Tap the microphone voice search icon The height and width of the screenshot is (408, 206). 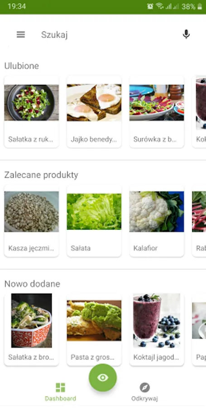click(x=186, y=34)
